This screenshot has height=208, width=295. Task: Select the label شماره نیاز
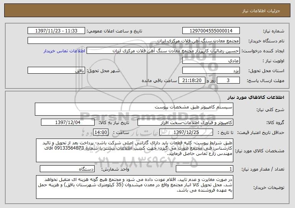[274, 31]
